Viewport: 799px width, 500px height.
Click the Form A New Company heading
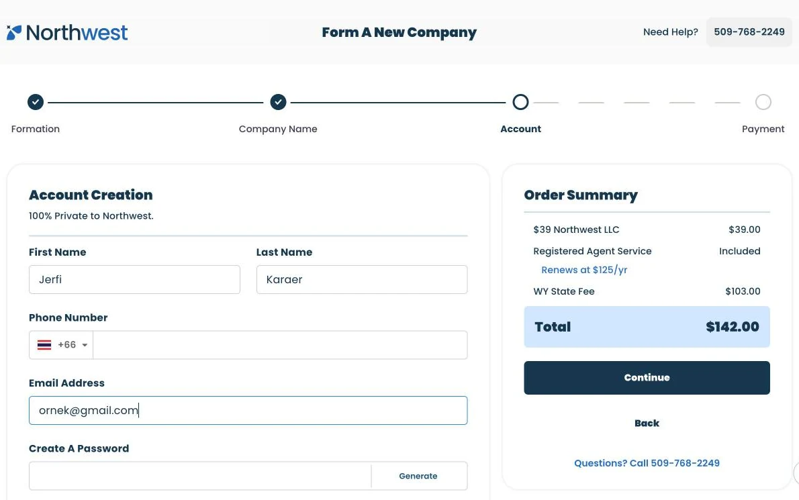point(399,33)
